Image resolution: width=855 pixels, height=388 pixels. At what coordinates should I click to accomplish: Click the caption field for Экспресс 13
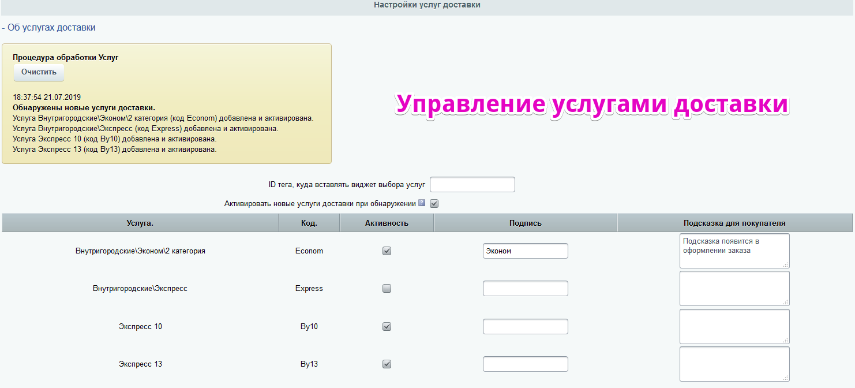tap(526, 364)
